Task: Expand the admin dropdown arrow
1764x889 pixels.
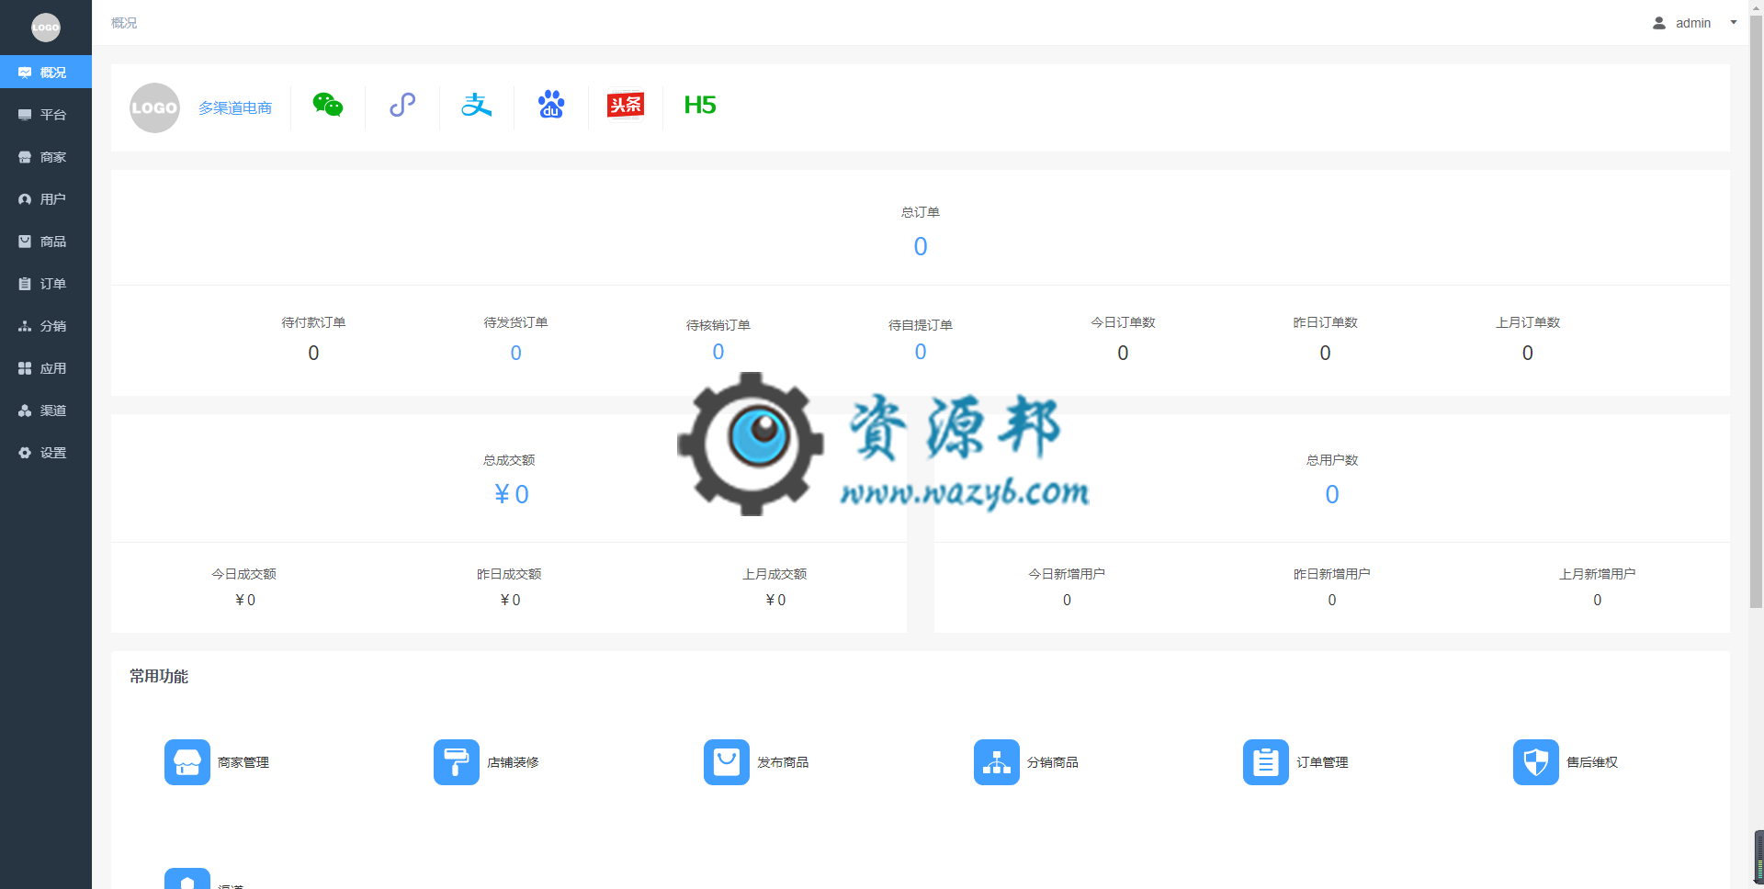Action: pyautogui.click(x=1734, y=23)
